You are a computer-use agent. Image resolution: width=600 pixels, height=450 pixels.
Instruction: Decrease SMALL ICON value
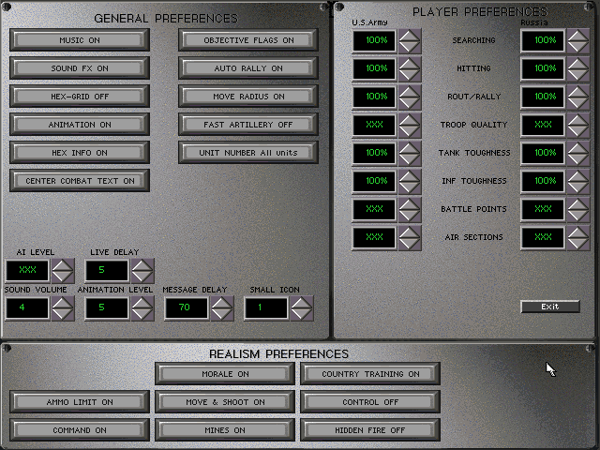tap(302, 314)
